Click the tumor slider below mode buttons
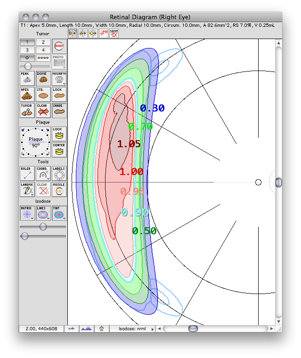The height and width of the screenshot is (358, 301). tap(28, 66)
